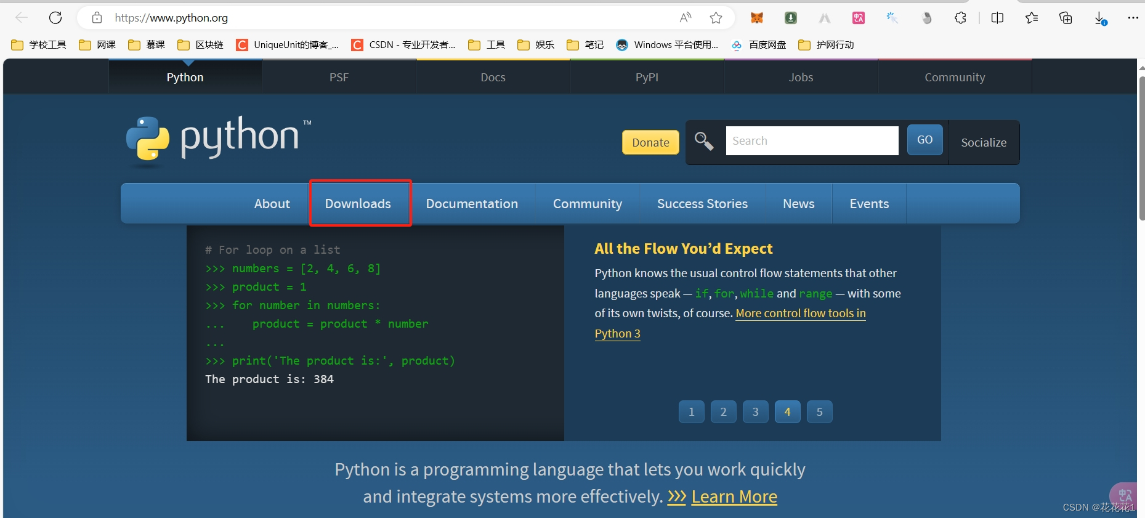1145x518 pixels.
Task: Open the browser settings ellipsis menu
Action: coord(1133,18)
